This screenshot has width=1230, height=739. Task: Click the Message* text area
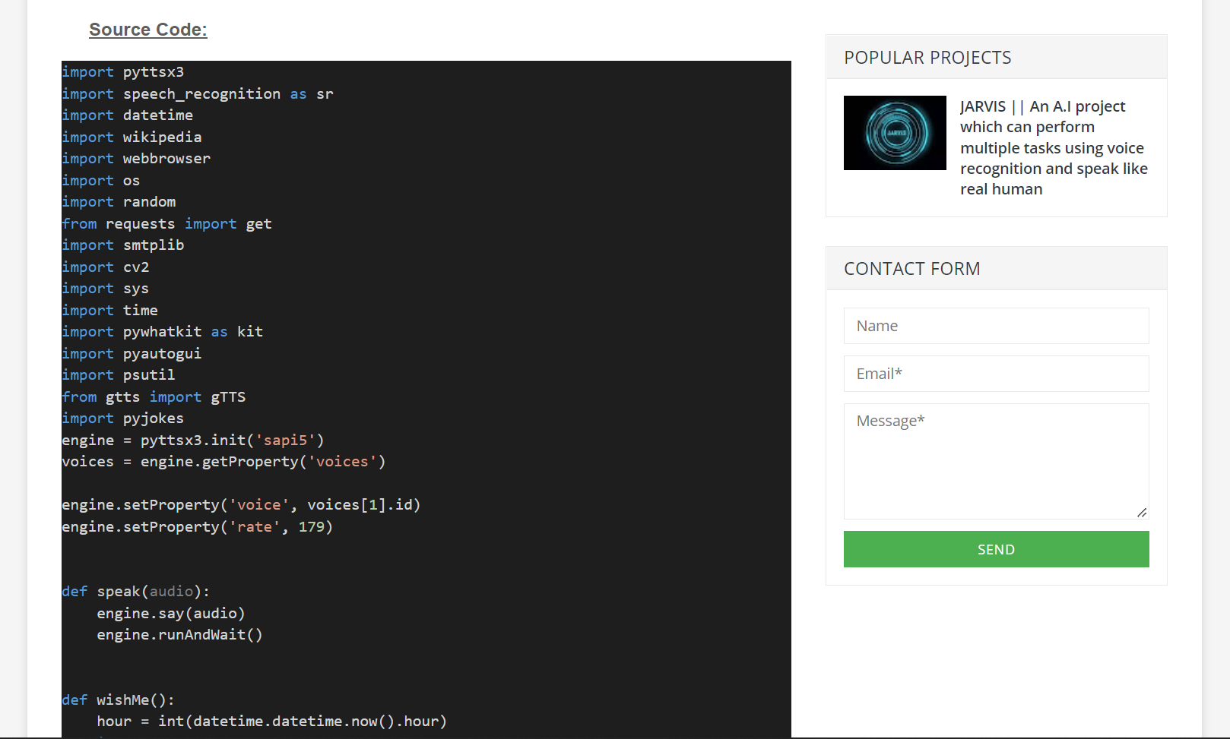point(996,461)
